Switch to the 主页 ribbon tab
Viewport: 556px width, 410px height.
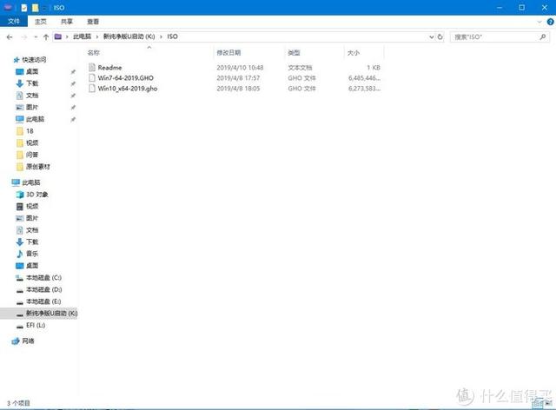[41, 22]
